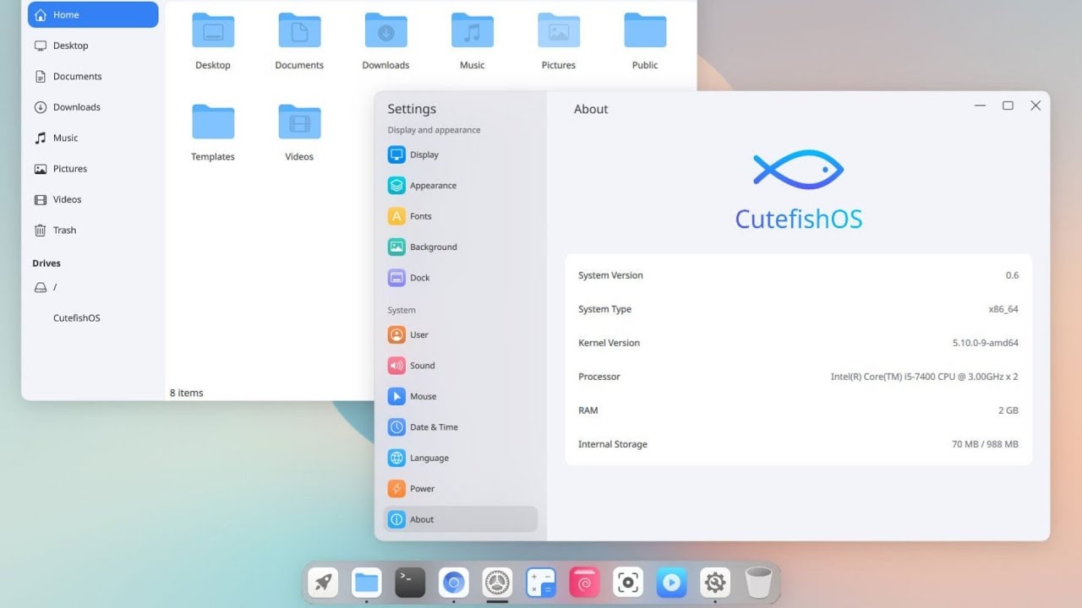
Task: Select the Dock settings icon
Action: (396, 278)
